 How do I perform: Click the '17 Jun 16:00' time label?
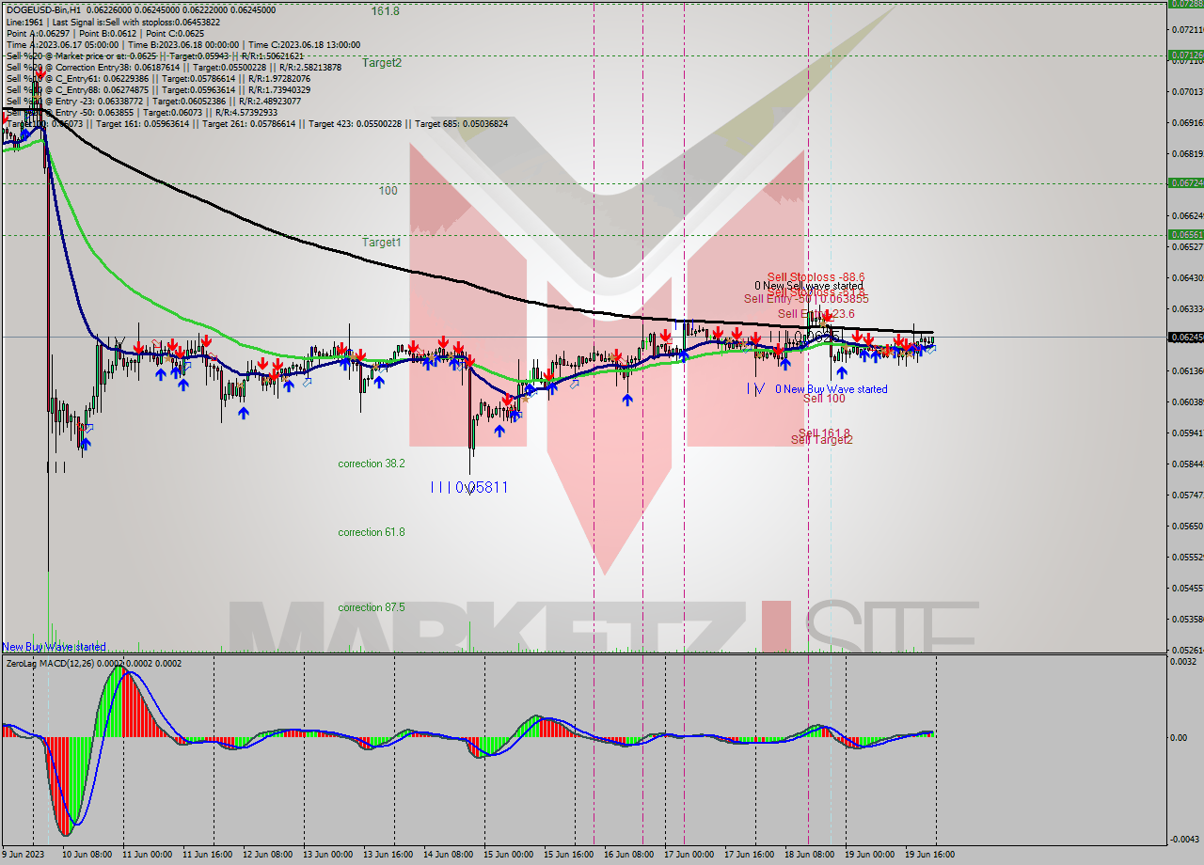749,855
